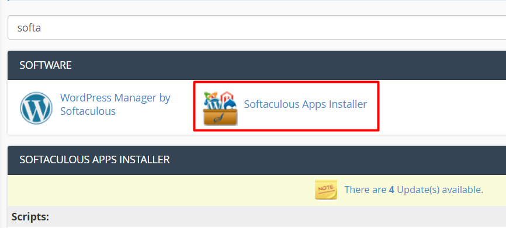
Task: Click the WordPress logo icon
Action: coord(36,108)
